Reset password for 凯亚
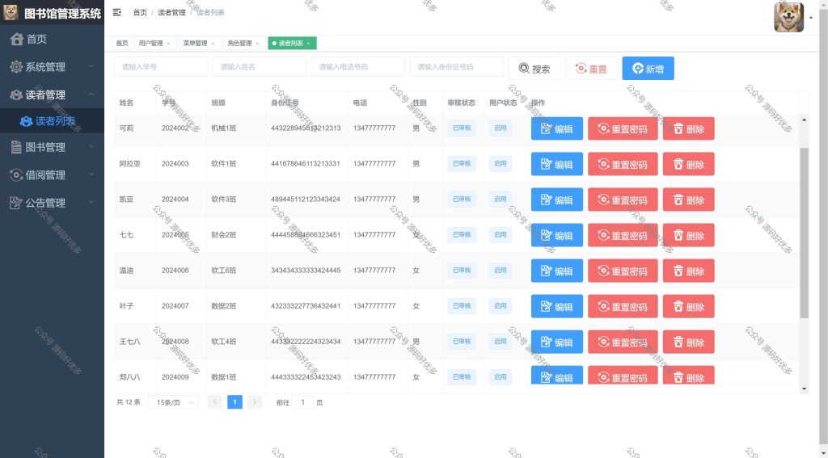Screen dimensions: 828x458 [x=623, y=200]
